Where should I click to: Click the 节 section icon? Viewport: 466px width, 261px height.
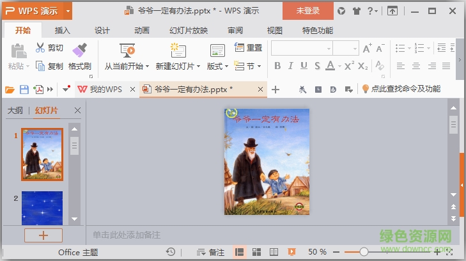239,66
